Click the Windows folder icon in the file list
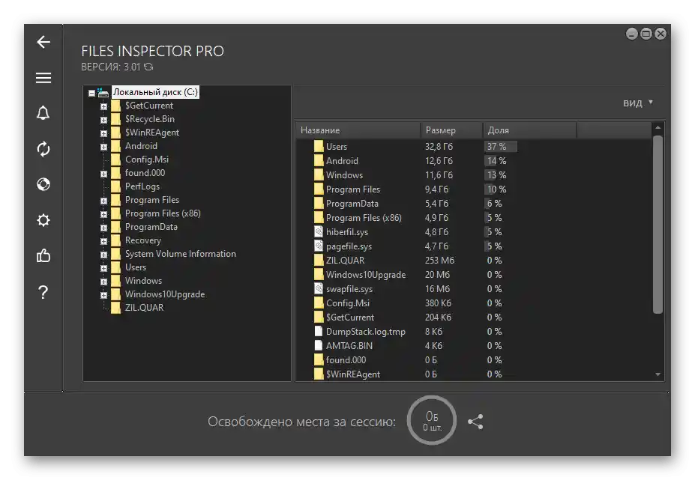This screenshot has height=480, width=695. point(319,175)
